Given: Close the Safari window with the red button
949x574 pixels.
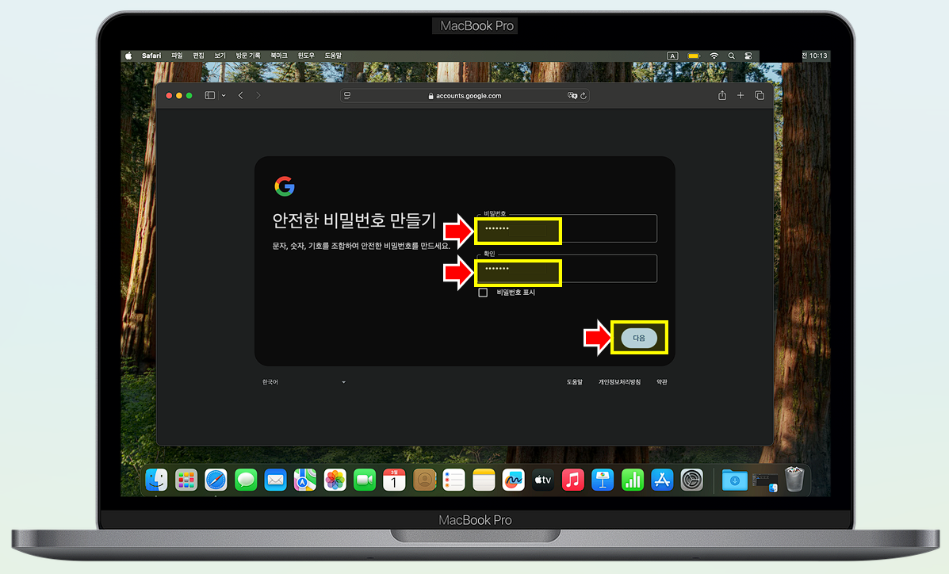Looking at the screenshot, I should point(169,96).
